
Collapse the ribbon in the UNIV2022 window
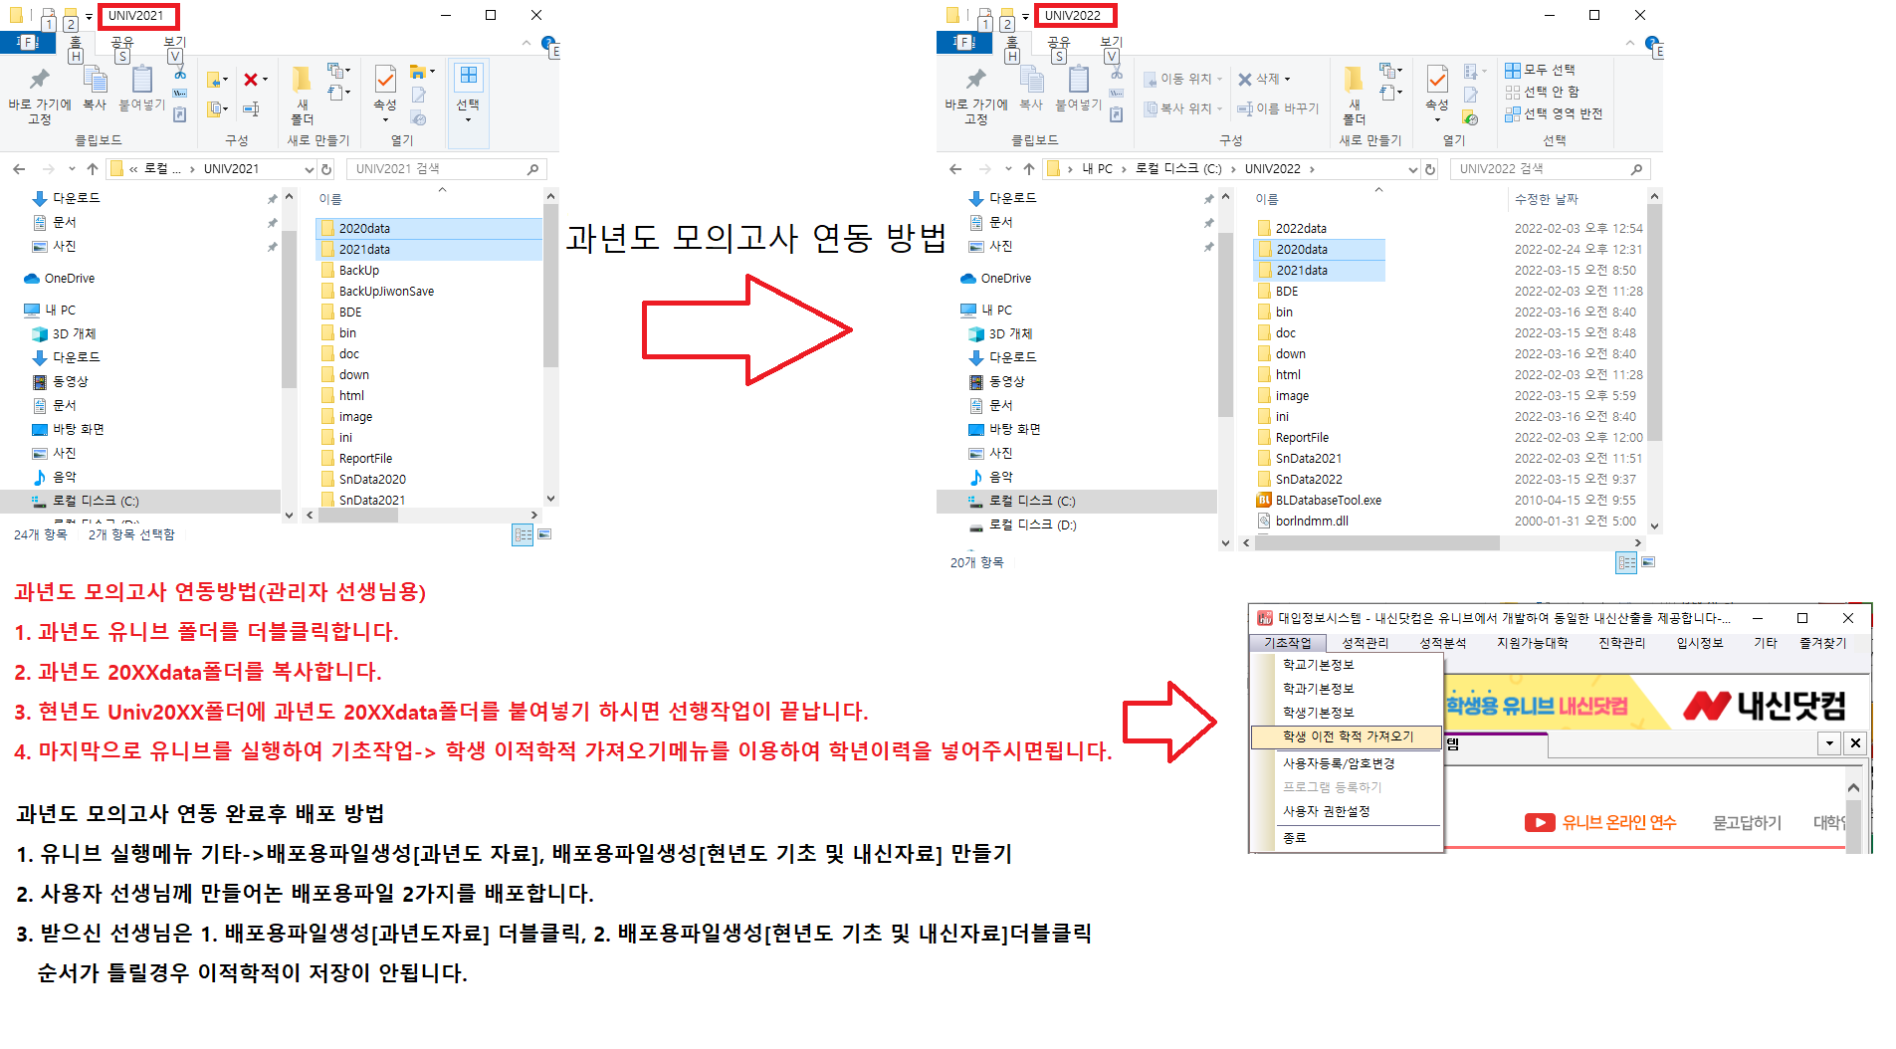[1629, 43]
